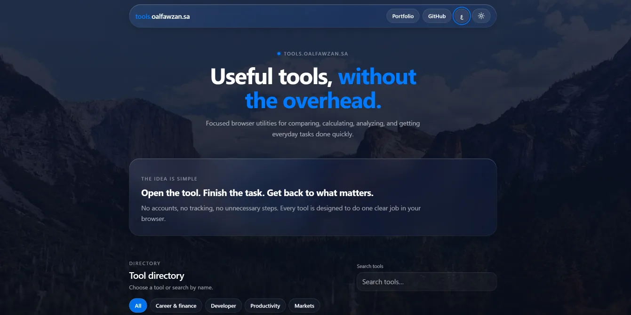Viewport: 631px width, 315px height.
Task: Click 'Open the tool. Finish the task.' headline
Action: (257, 193)
